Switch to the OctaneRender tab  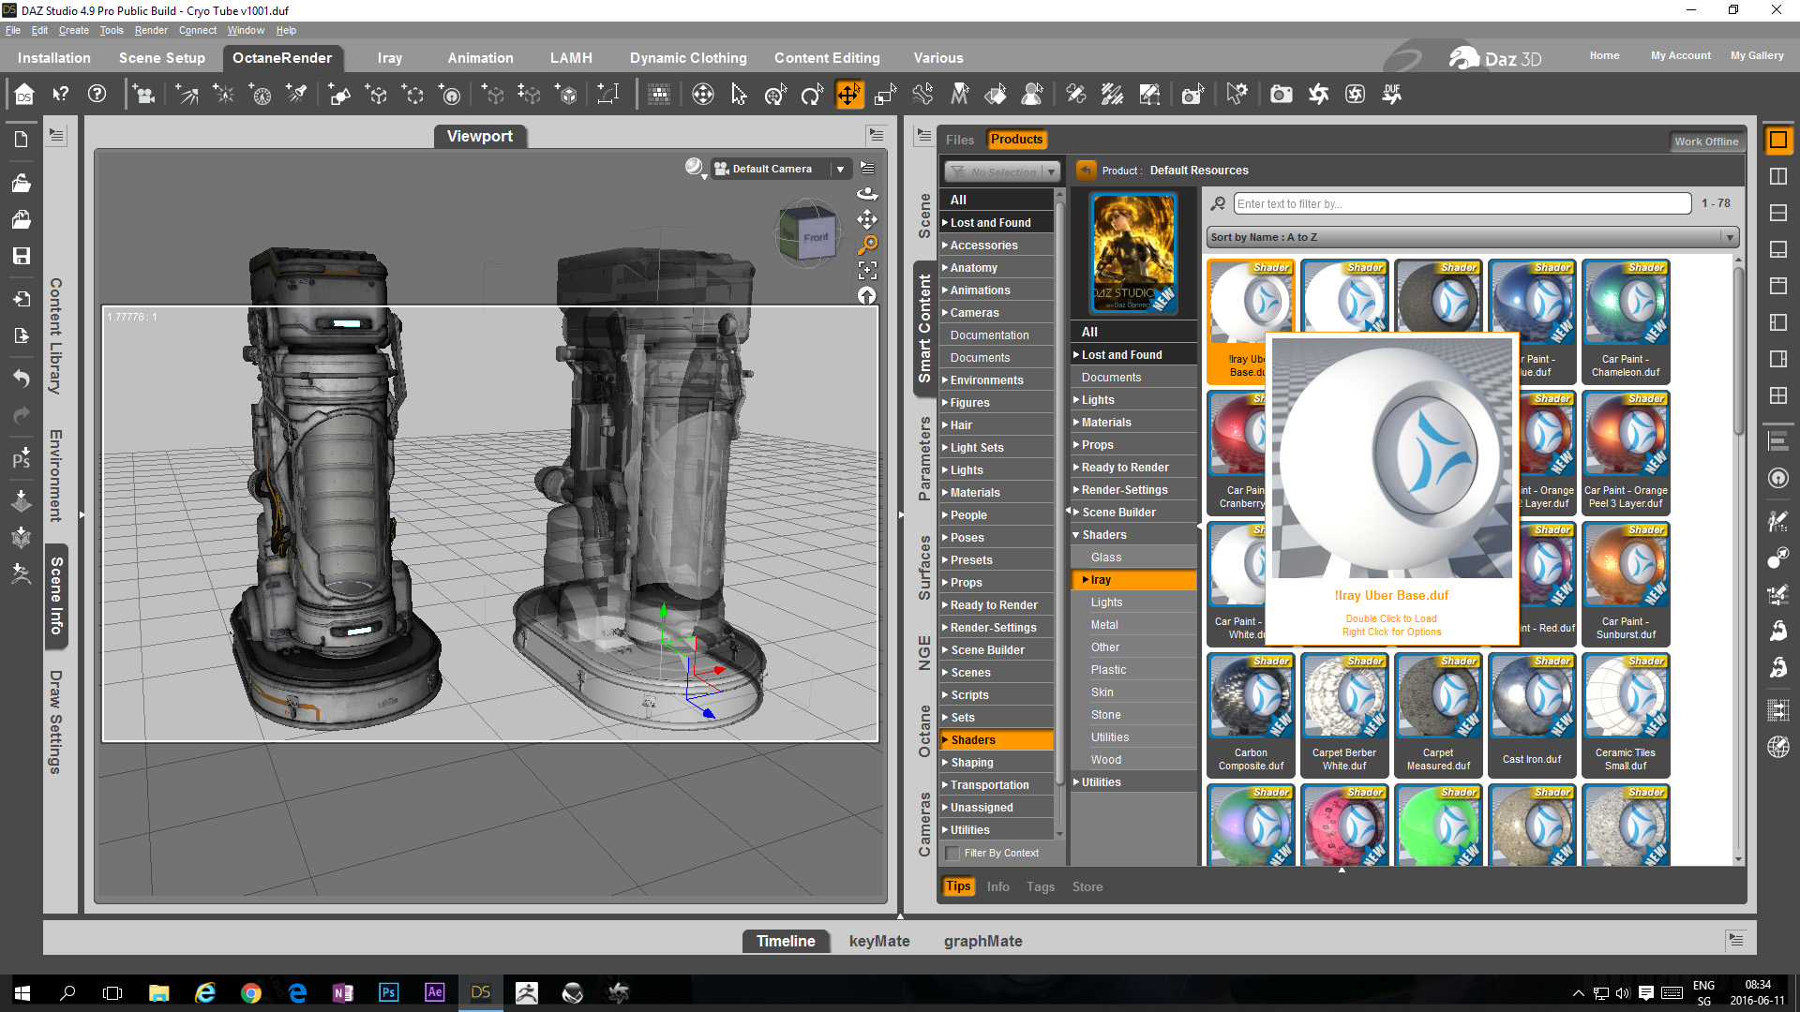pyautogui.click(x=282, y=58)
